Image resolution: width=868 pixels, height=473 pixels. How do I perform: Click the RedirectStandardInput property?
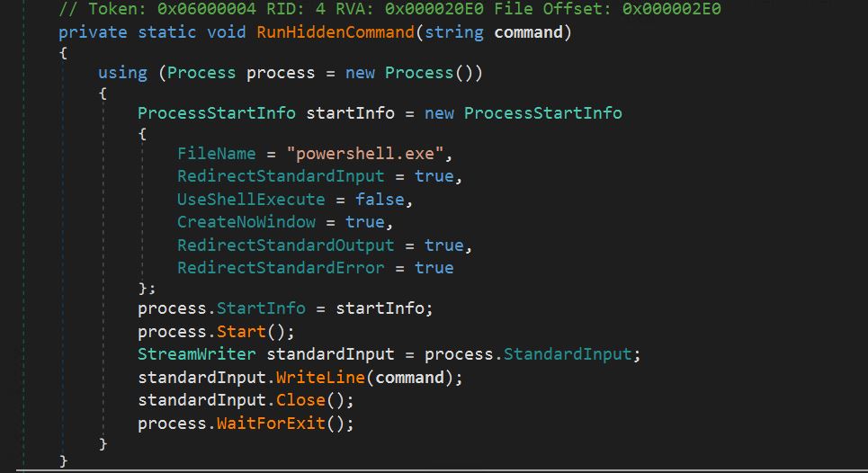281,176
